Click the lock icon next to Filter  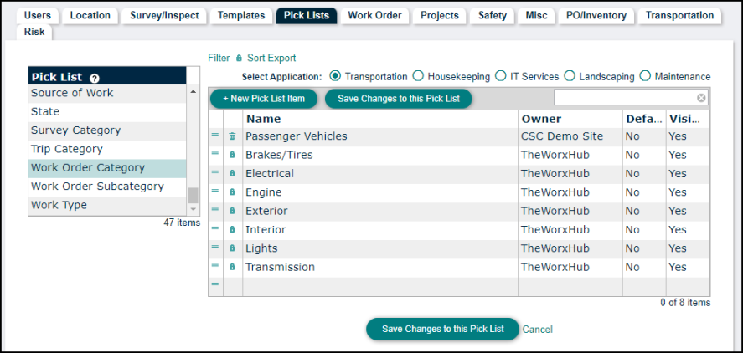tap(239, 59)
